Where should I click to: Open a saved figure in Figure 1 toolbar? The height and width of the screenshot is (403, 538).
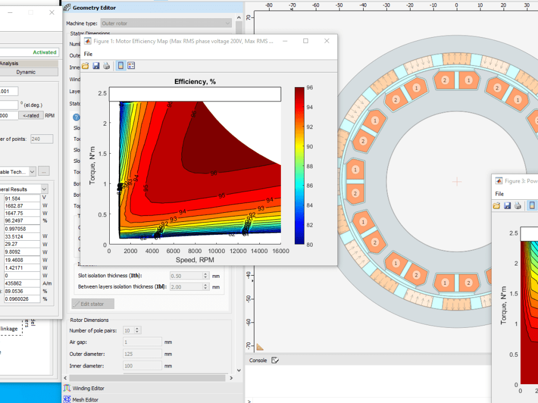click(85, 66)
